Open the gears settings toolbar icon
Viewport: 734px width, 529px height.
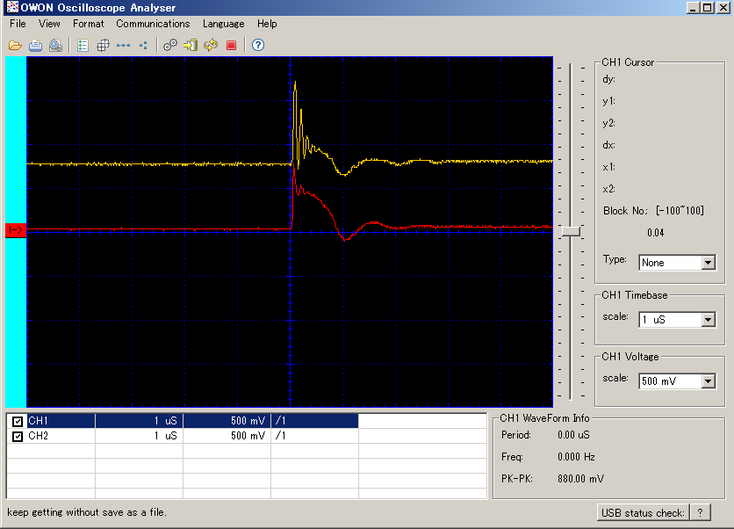[170, 46]
